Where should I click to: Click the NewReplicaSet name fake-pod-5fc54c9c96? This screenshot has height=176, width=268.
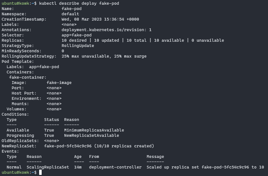click(x=68, y=146)
